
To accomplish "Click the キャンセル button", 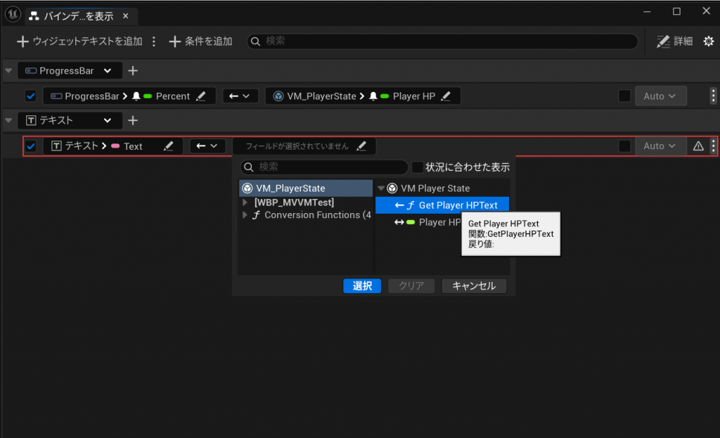I will click(x=473, y=286).
